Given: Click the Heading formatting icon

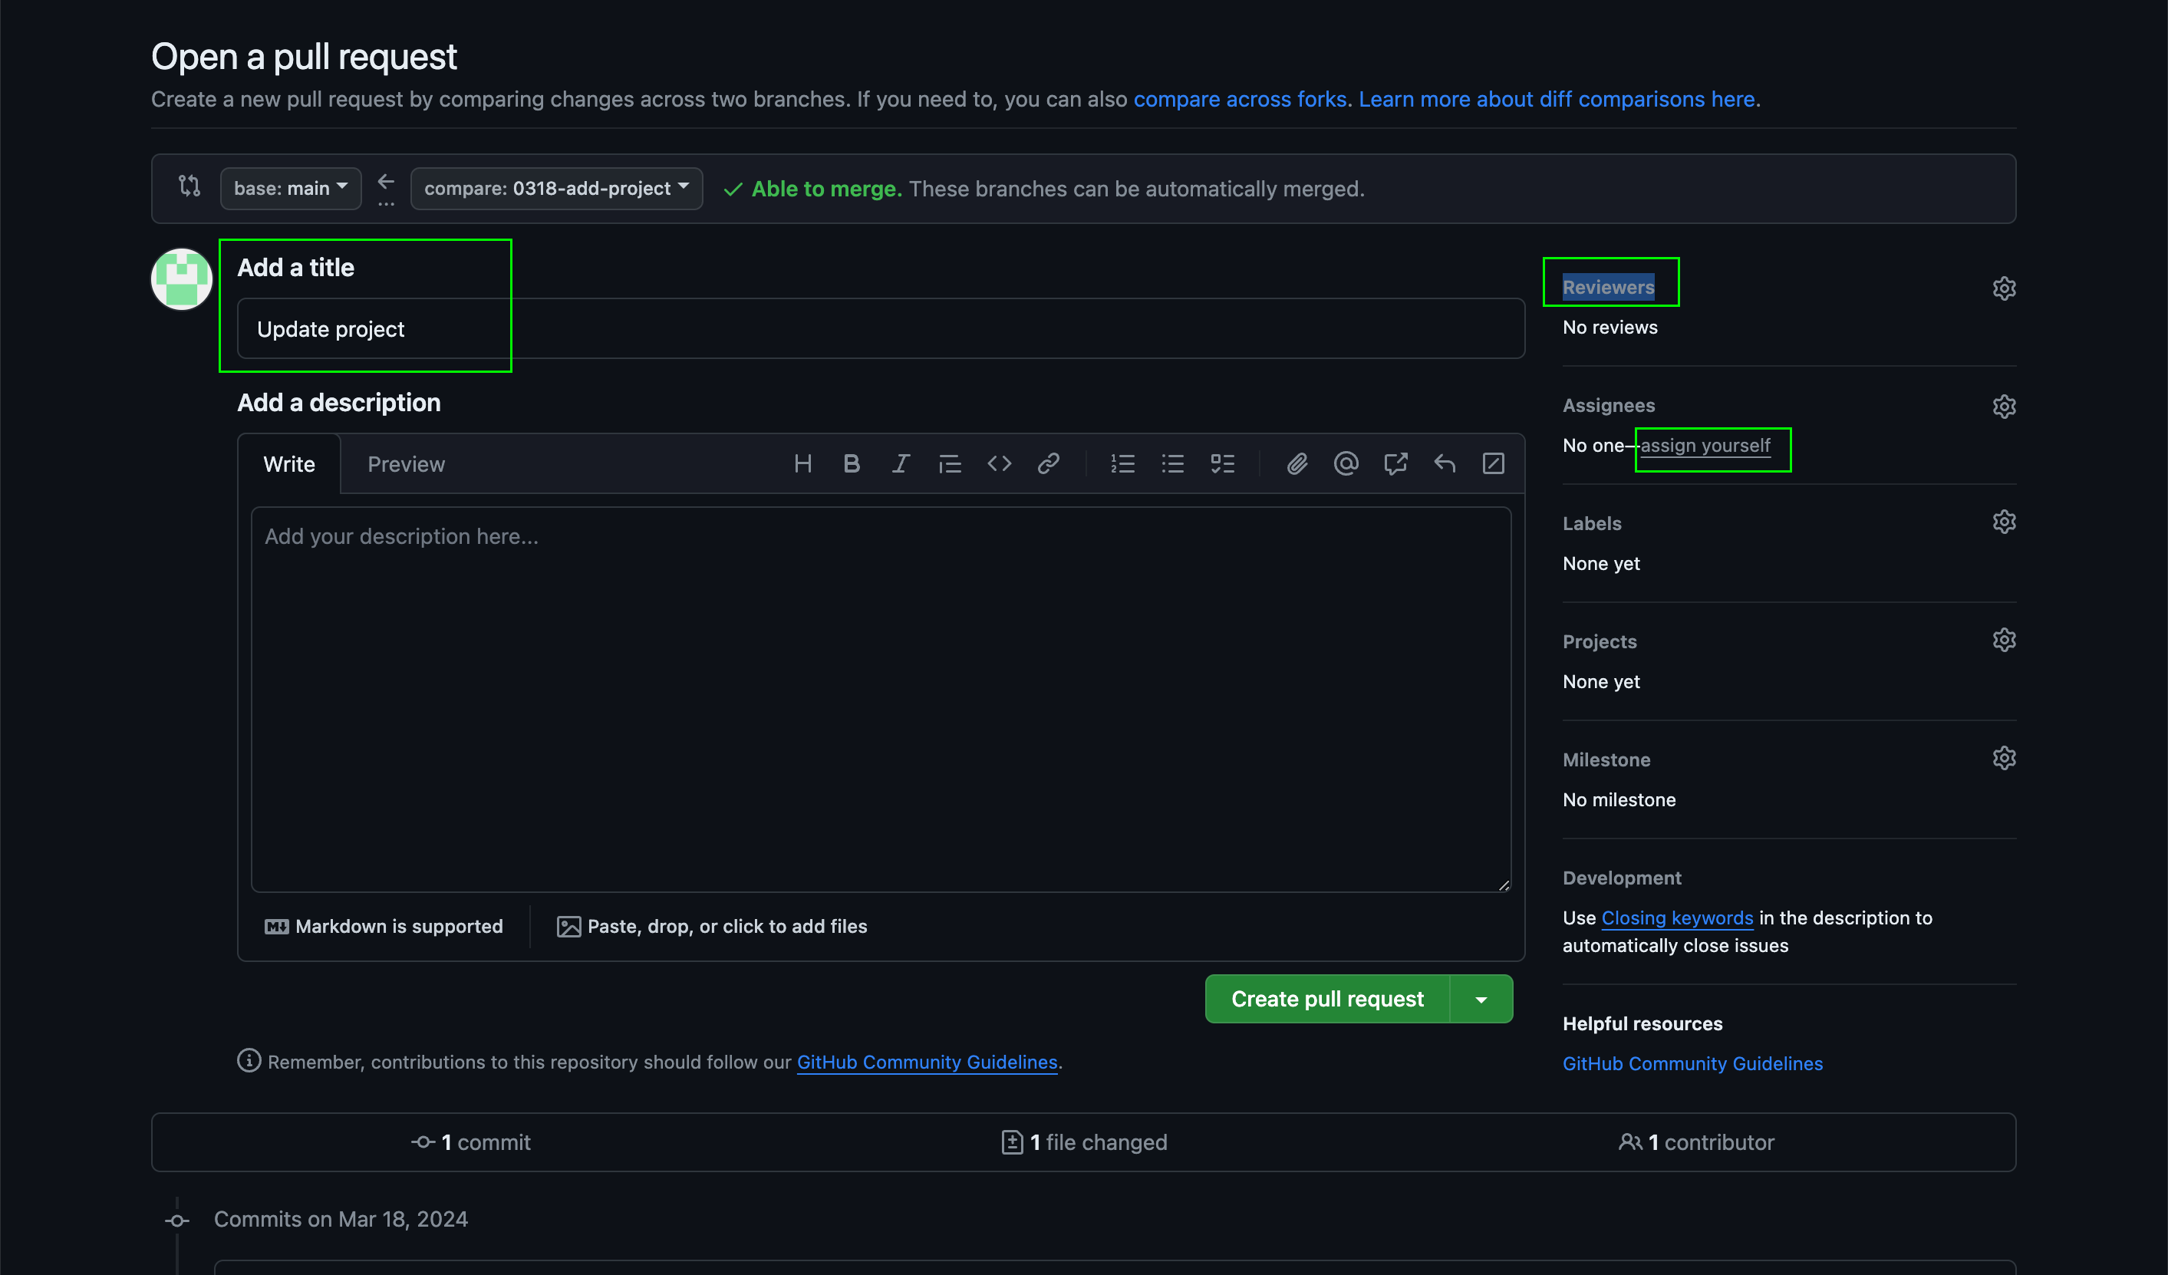Looking at the screenshot, I should [802, 465].
